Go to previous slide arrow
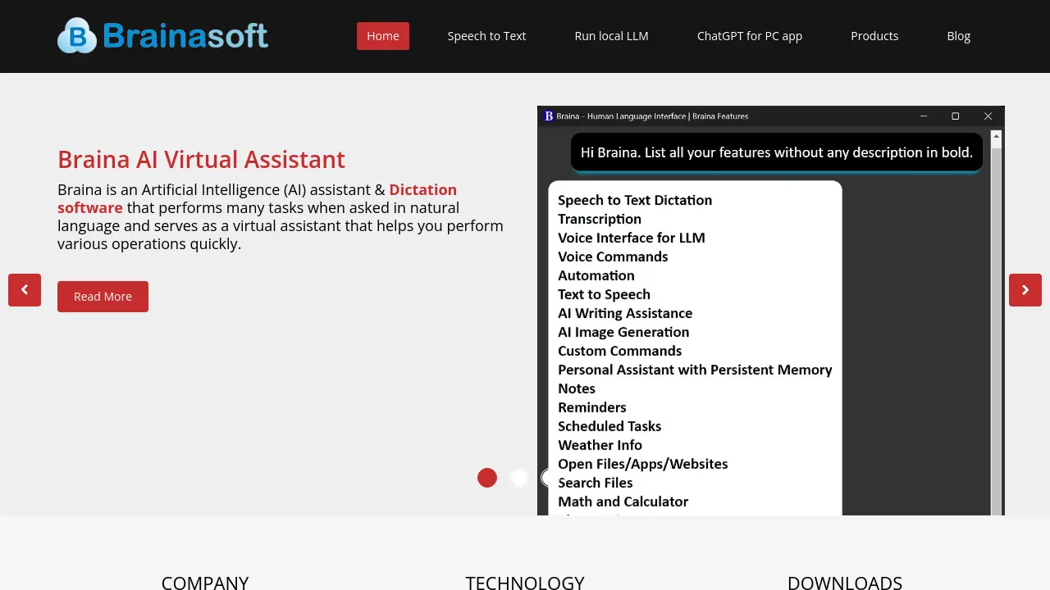Viewport: 1050px width, 590px height. pos(25,290)
